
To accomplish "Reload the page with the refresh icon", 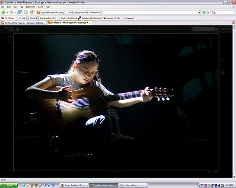I will pos(19,12).
